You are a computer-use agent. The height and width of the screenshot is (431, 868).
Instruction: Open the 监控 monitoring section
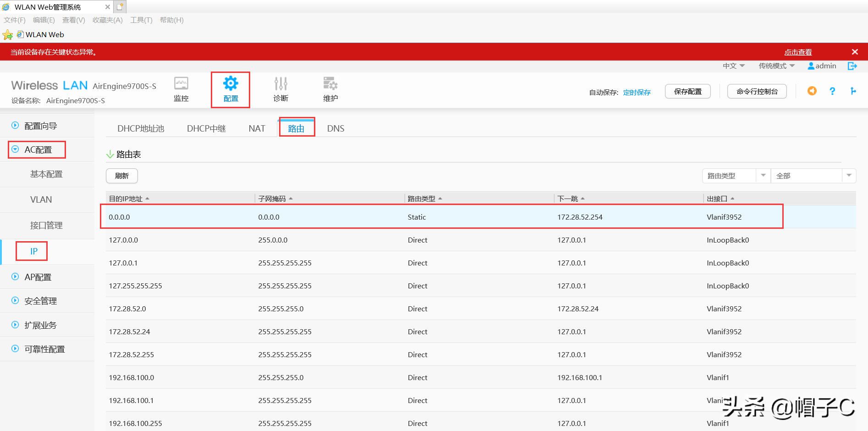(x=181, y=89)
